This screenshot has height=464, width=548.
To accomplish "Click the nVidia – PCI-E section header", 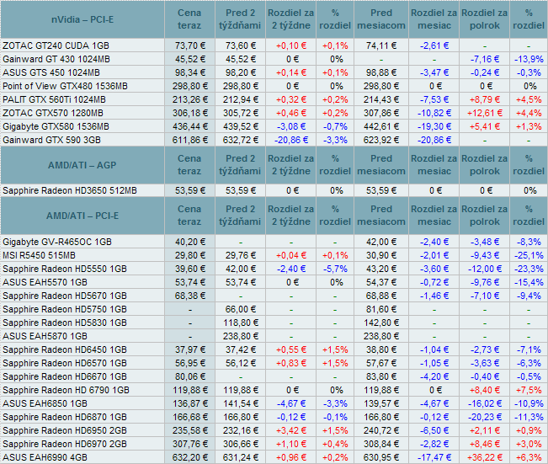I will click(x=83, y=19).
